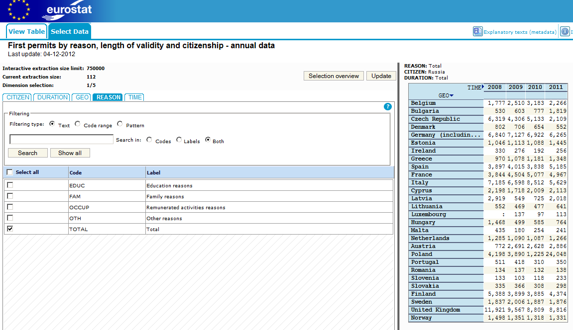This screenshot has width=573, height=330.
Task: Click the blue question mark help icon
Action: click(388, 106)
